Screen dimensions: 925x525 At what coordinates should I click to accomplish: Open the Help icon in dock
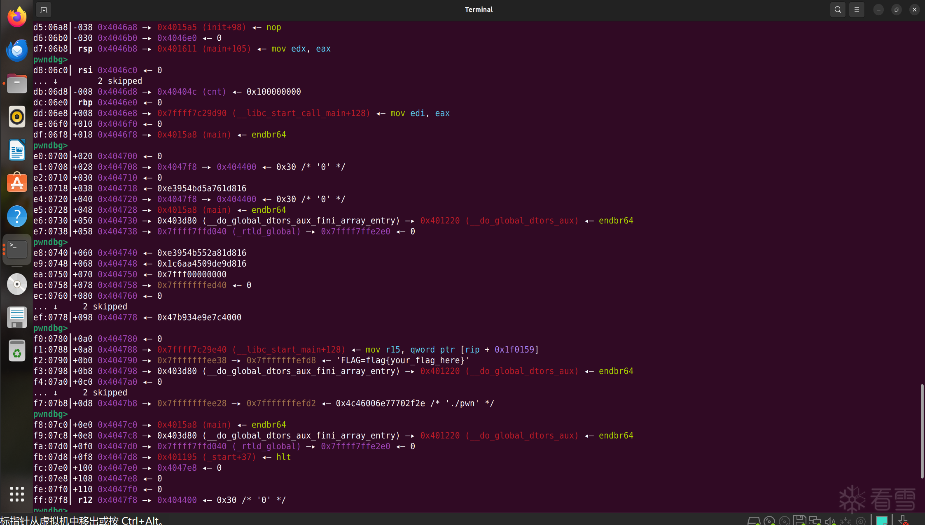pos(17,216)
